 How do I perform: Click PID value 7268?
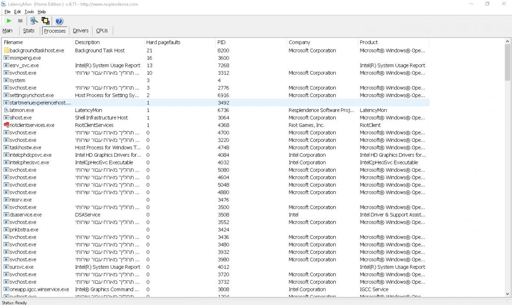(223, 65)
